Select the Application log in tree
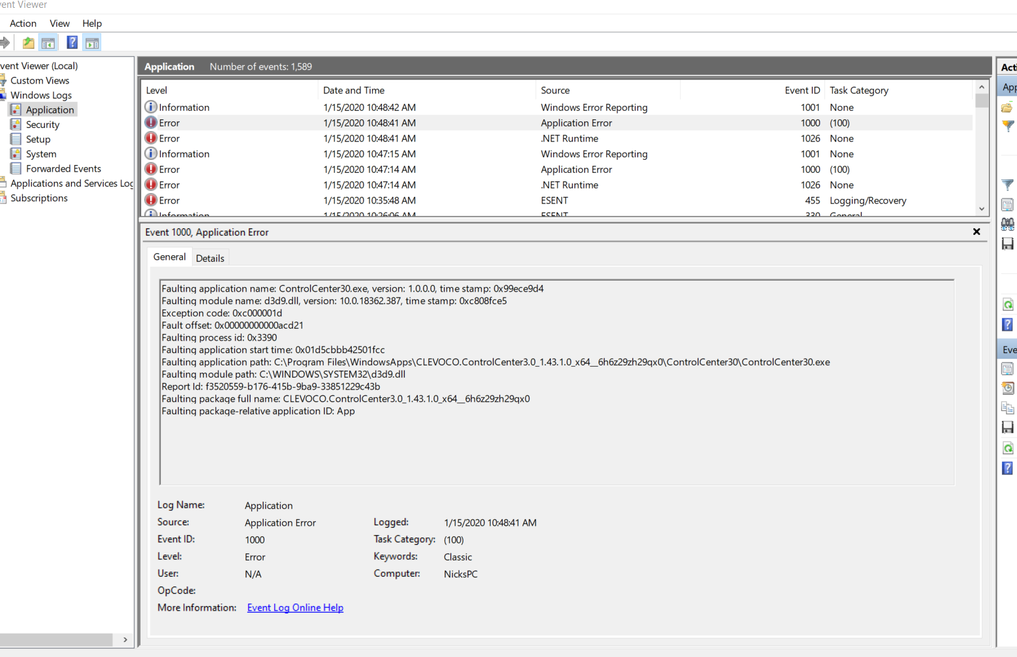The image size is (1017, 657). [x=50, y=110]
